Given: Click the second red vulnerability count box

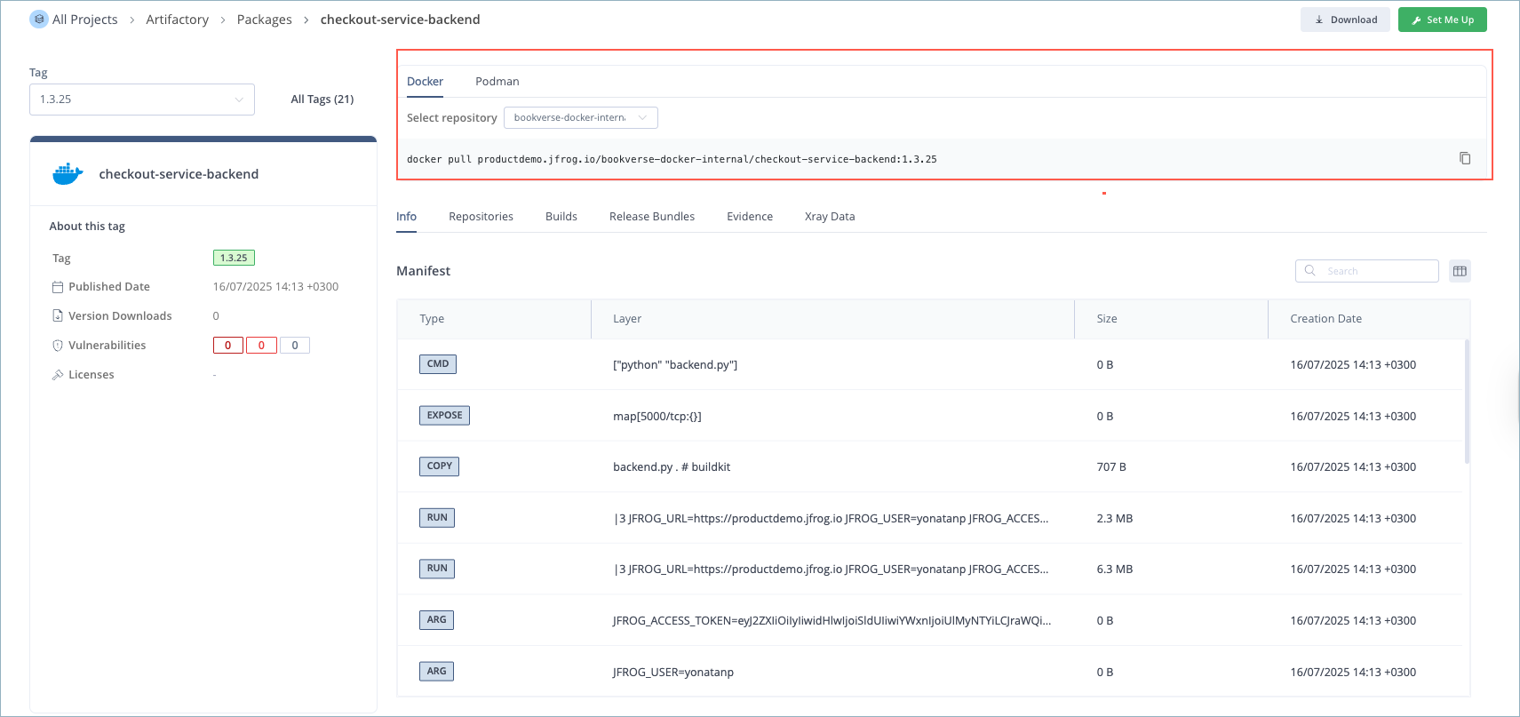Looking at the screenshot, I should (x=261, y=346).
